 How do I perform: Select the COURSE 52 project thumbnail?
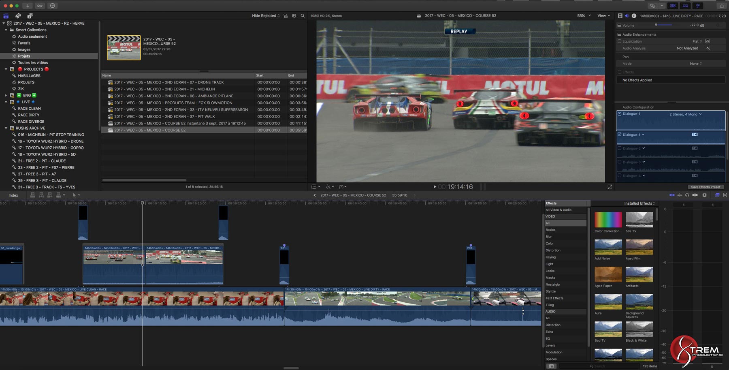pos(124,47)
